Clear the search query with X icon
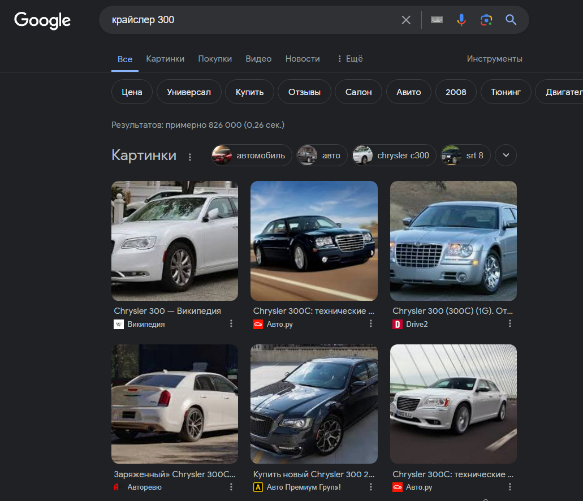The image size is (583, 501). click(406, 20)
